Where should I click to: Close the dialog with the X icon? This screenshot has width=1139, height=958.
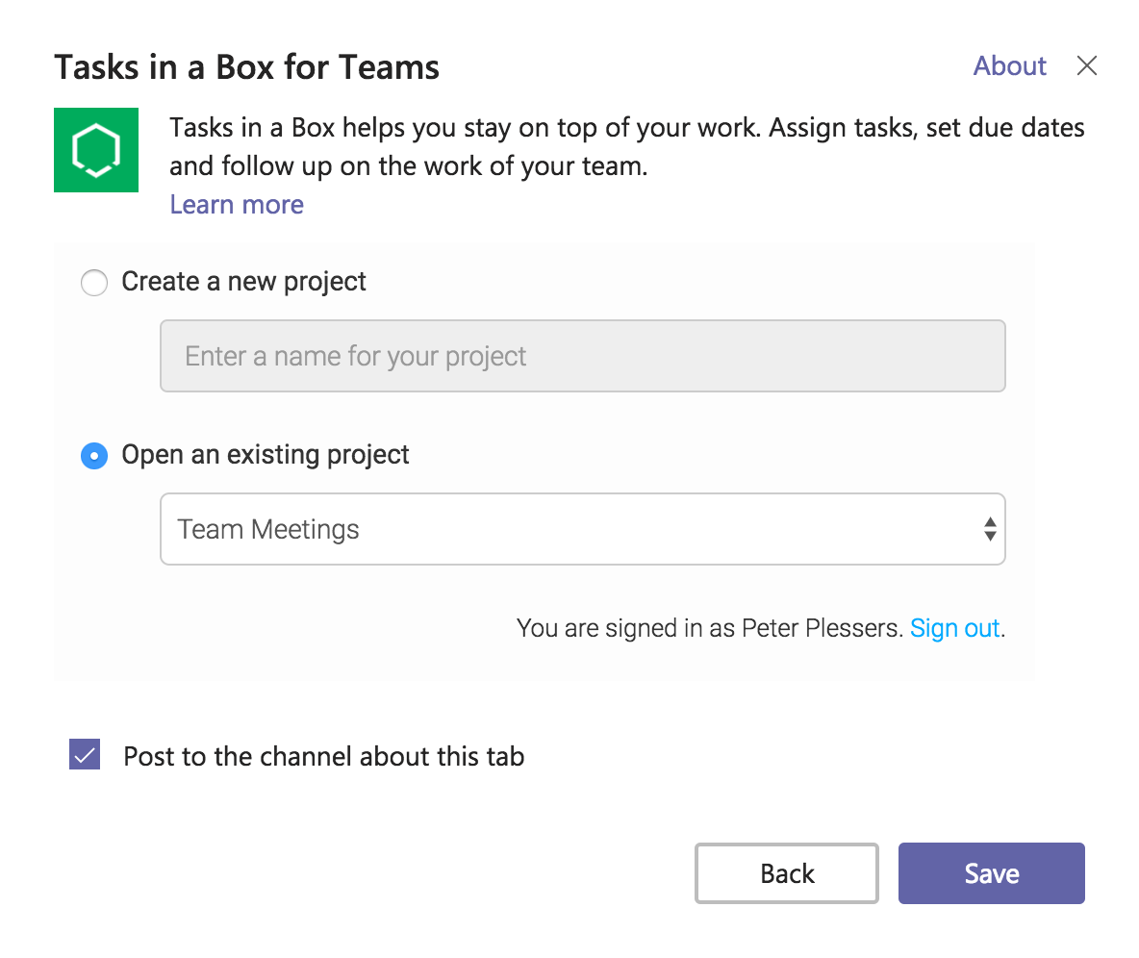point(1086,65)
